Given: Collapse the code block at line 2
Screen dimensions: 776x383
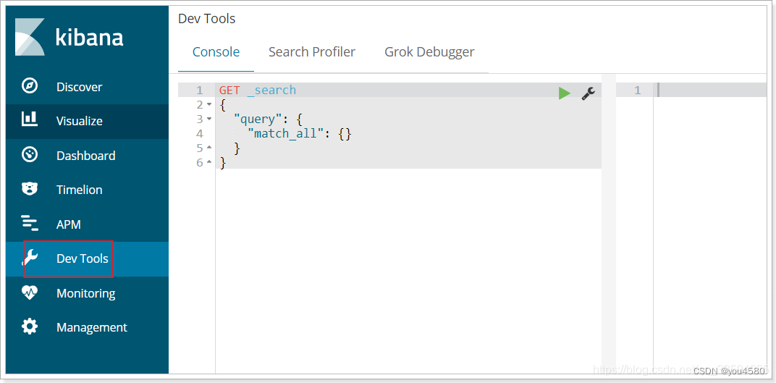Looking at the screenshot, I should [x=209, y=105].
